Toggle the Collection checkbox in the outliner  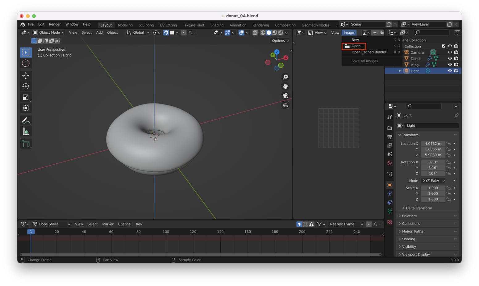[444, 46]
